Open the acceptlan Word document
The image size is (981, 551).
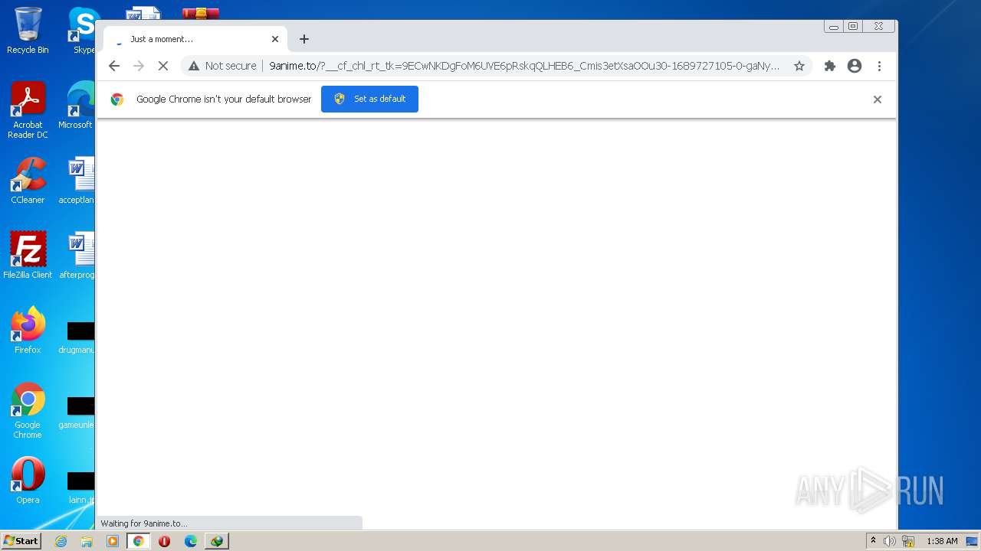pyautogui.click(x=79, y=181)
